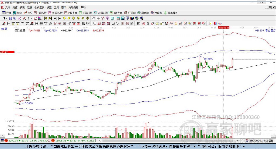Click the Bt=12.6799 value
276x149 pixels.
98,30
